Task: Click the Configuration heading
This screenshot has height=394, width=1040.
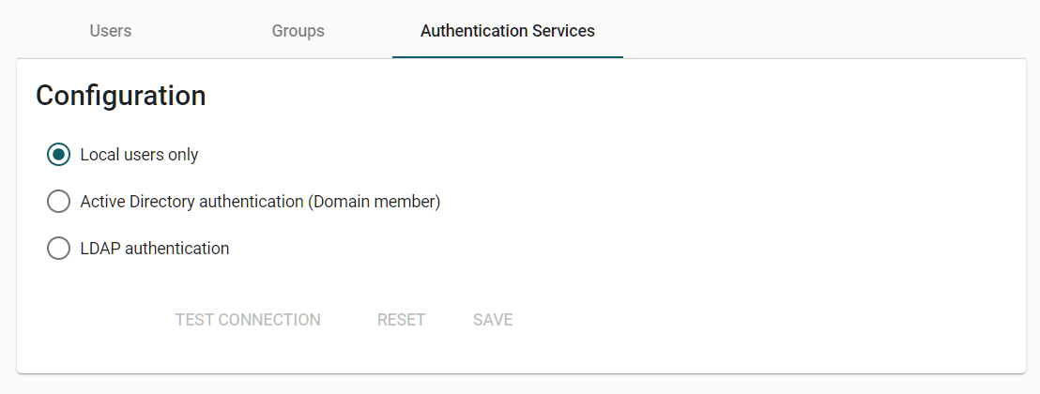Action: (x=120, y=96)
